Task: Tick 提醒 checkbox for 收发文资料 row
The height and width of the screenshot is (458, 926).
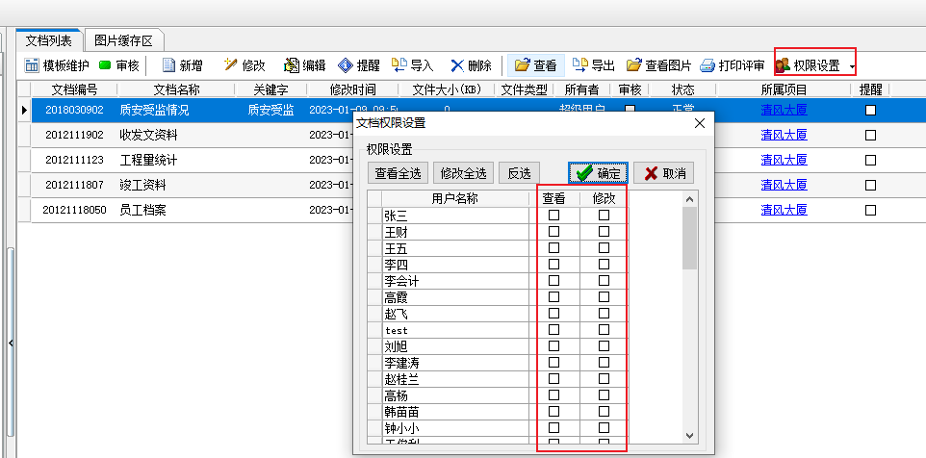Action: [x=871, y=135]
